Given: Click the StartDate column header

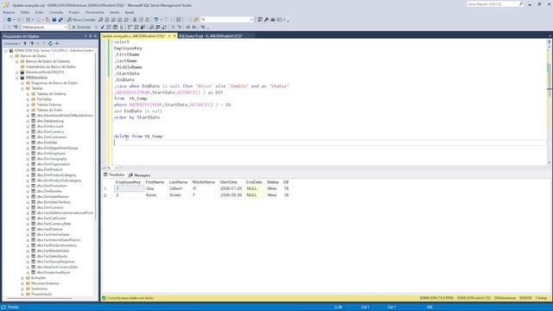Looking at the screenshot, I should (x=228, y=182).
